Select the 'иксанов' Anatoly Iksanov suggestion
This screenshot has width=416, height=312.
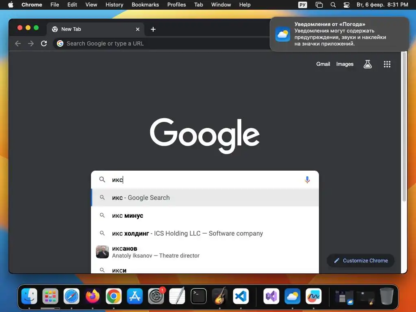point(205,252)
